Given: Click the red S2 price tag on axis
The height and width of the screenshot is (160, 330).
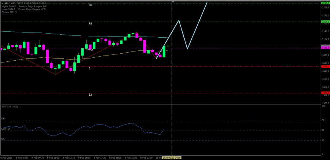Looking at the screenshot, I should pos(325,93).
